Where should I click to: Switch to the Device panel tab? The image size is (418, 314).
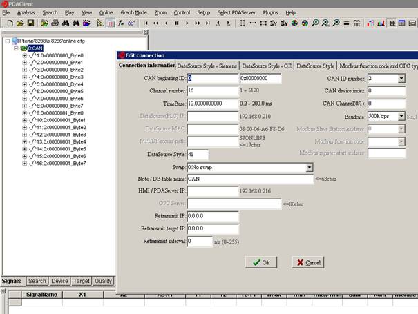coord(59,281)
